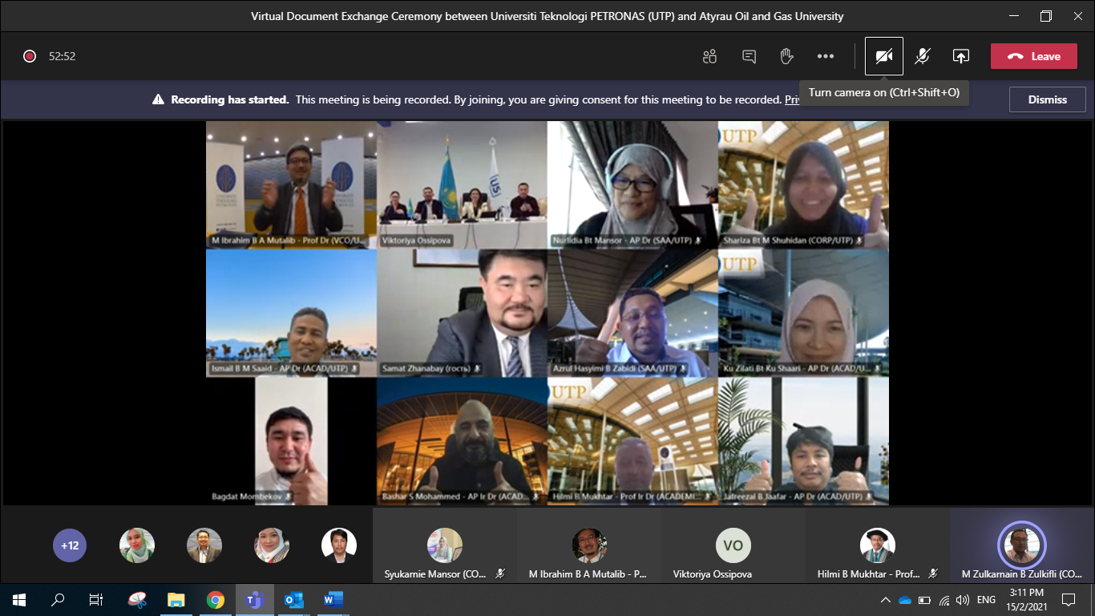The height and width of the screenshot is (616, 1095).
Task: Dismiss the recording notification banner
Action: tap(1047, 99)
